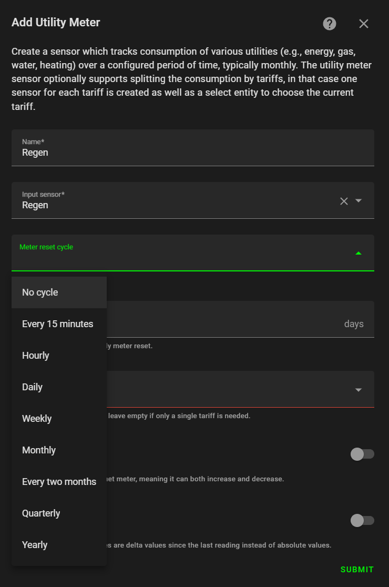Open the help question mark icon
This screenshot has height=587, width=389.
[330, 24]
